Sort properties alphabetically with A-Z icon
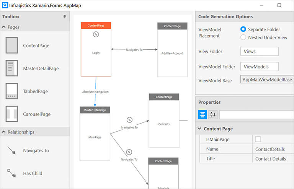Screen dimensions: 294x189 point(212,114)
